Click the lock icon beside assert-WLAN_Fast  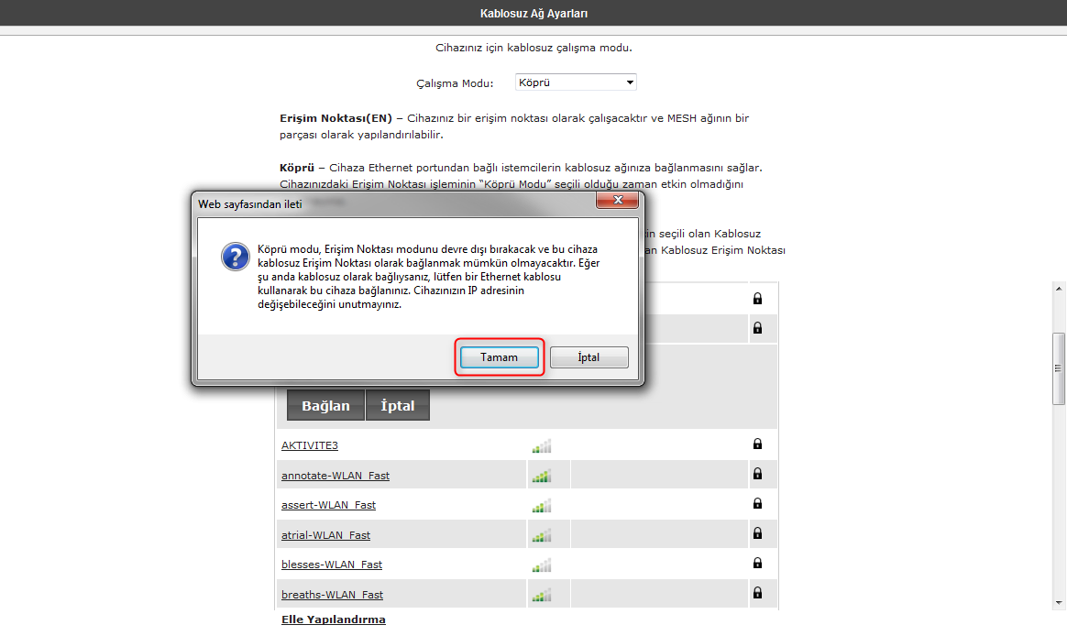click(757, 504)
